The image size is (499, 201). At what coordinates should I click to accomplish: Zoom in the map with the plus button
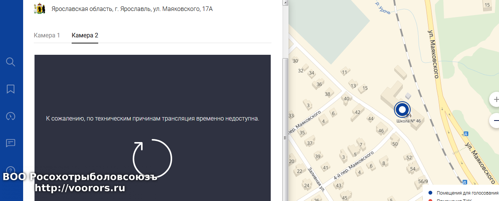495,100
